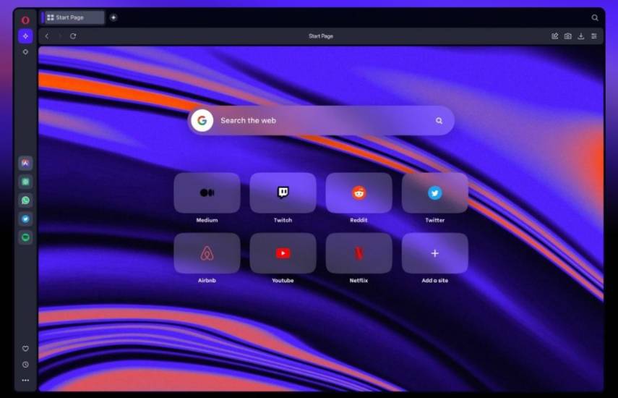Expand the sidebar three-dots menu

[x=25, y=380]
